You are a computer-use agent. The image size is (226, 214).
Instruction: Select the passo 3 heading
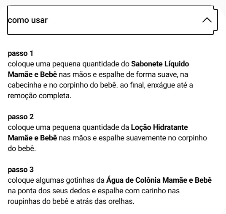click(21, 170)
